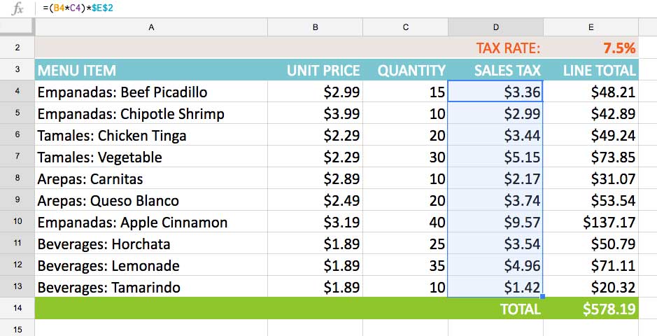657x336 pixels.
Task: Select row 2 header
Action: click(x=17, y=48)
